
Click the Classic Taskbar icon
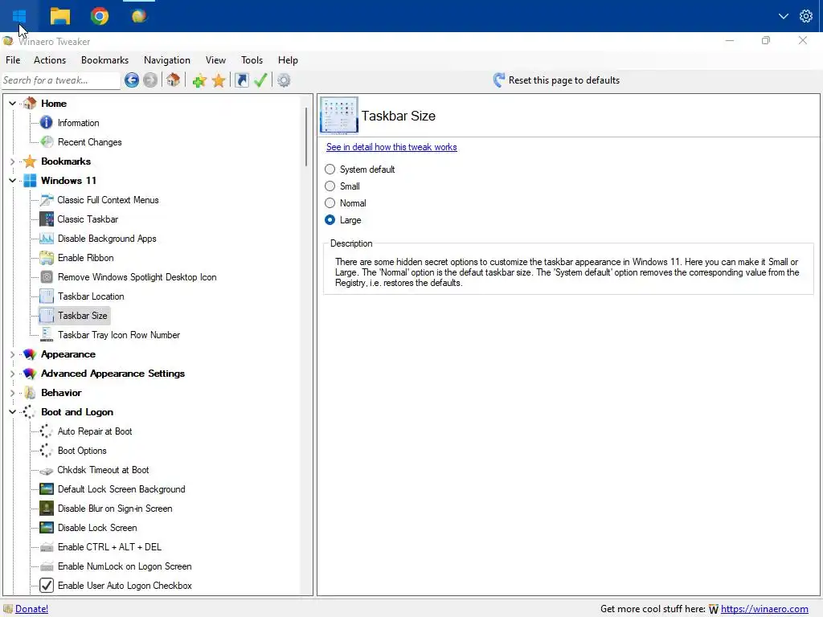click(47, 219)
